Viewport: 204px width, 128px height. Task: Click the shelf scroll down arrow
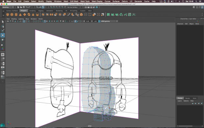[x=202, y=16]
